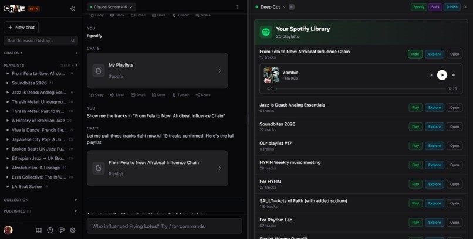Explore Jazz Is Dead: Analog Essentials
Viewport: 473px width, 239px height.
(x=435, y=107)
